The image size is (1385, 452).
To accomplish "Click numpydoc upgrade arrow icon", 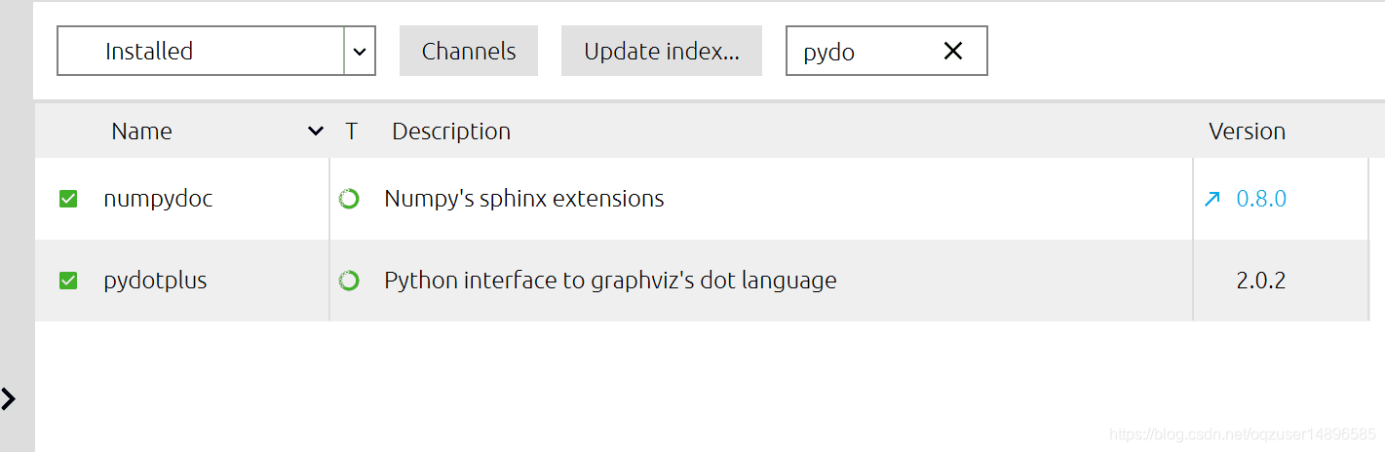I will (x=1212, y=199).
